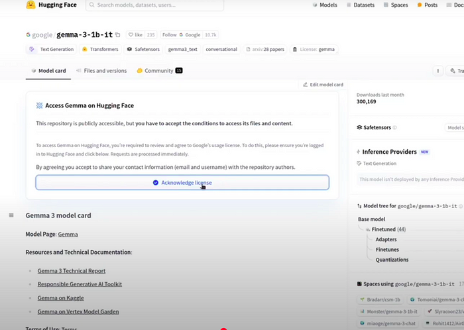Click the Access Gemma gear icon
The height and width of the screenshot is (330, 464).
(x=39, y=105)
